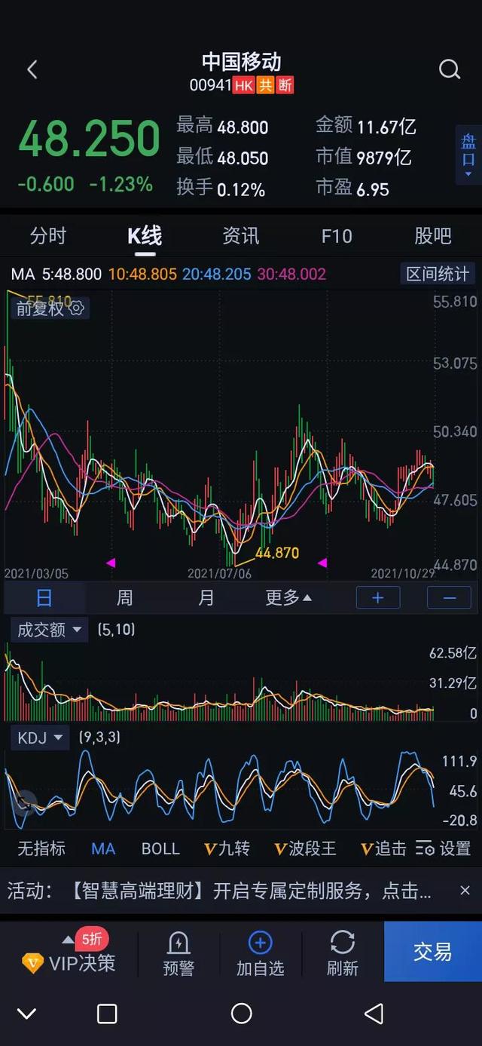Screen dimensions: 482x1046
Task: Tap Android home circle button
Action: coord(241,1014)
